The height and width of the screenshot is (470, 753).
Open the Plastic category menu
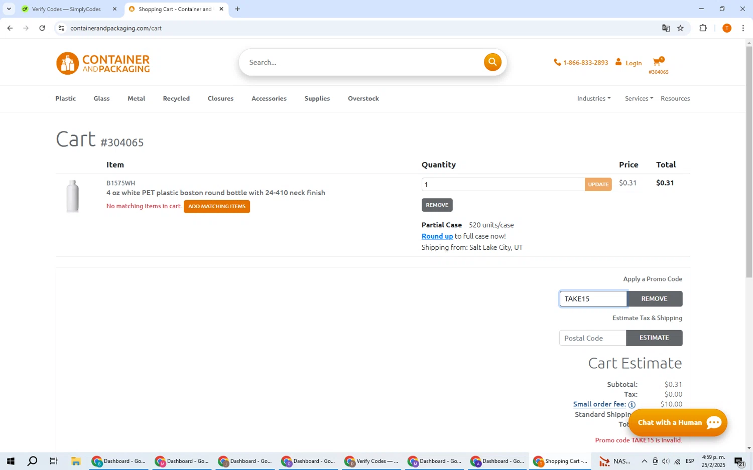66,98
